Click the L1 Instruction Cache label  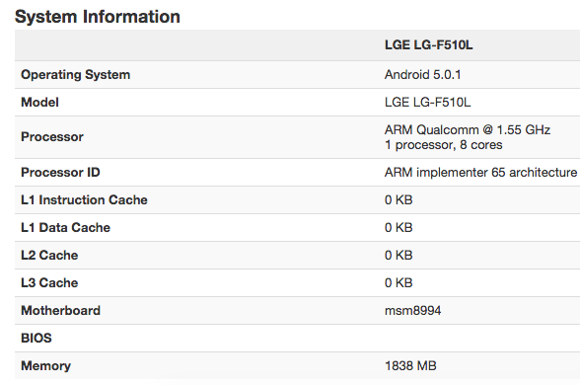[85, 199]
